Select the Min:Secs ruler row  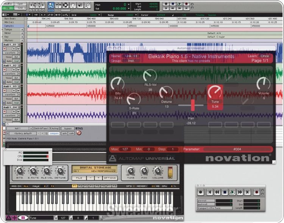click(13, 22)
